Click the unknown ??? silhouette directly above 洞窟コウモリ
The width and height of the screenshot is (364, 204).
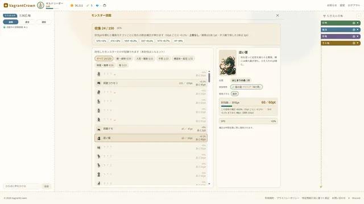[x=98, y=74]
